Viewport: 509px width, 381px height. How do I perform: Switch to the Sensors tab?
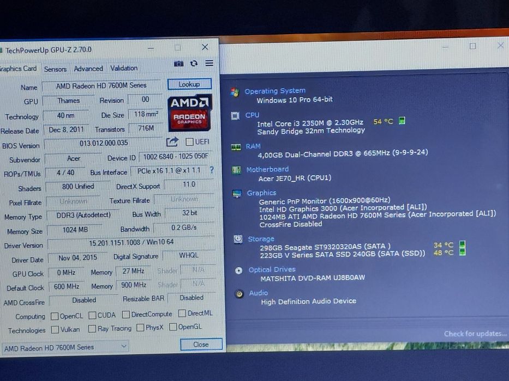pos(55,69)
